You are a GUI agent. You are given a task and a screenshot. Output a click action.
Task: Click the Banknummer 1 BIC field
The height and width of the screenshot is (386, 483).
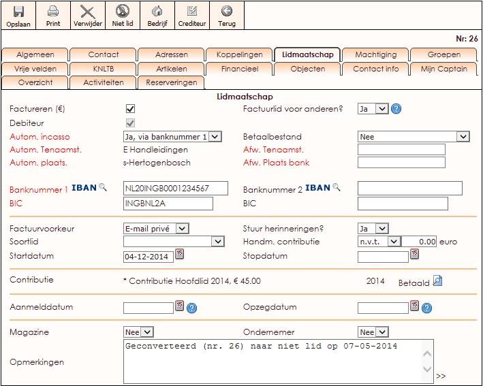coord(168,204)
